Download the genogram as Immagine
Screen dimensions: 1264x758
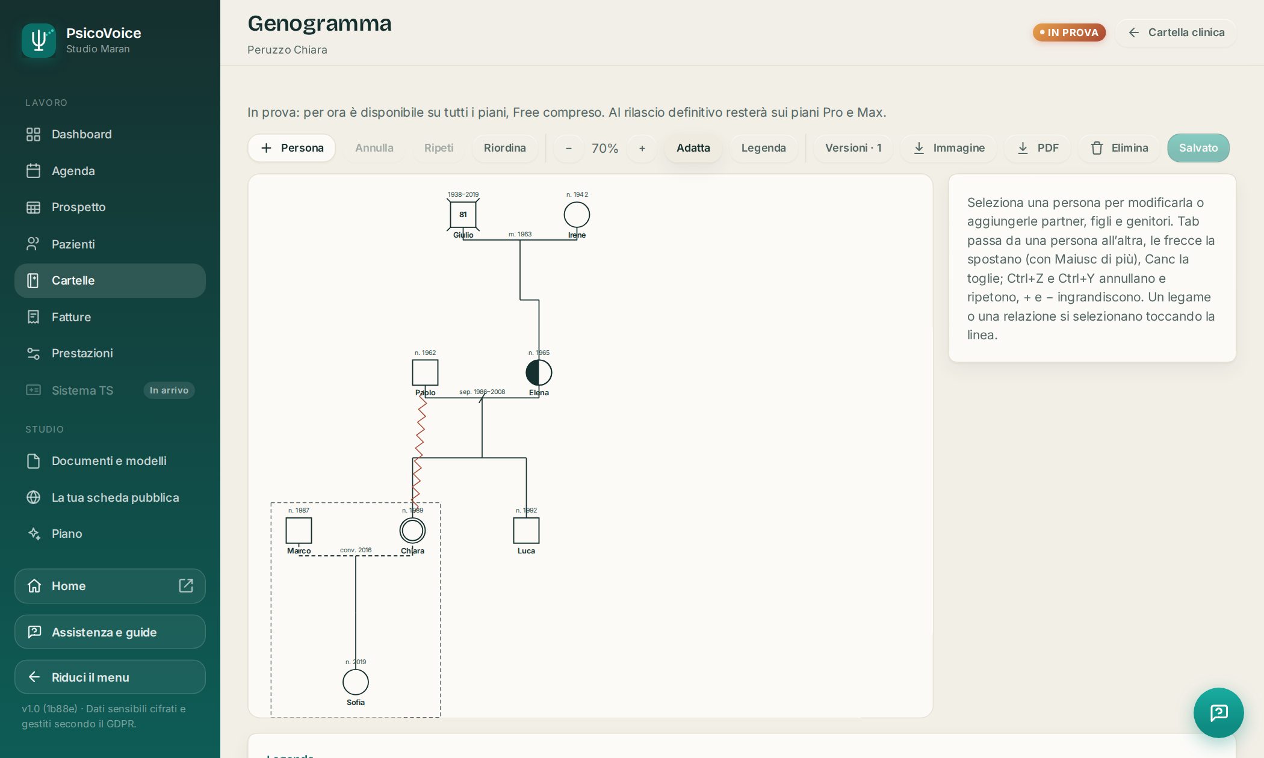click(949, 148)
